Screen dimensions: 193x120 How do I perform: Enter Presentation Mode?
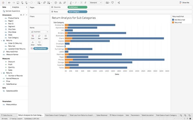click(x=112, y=3)
